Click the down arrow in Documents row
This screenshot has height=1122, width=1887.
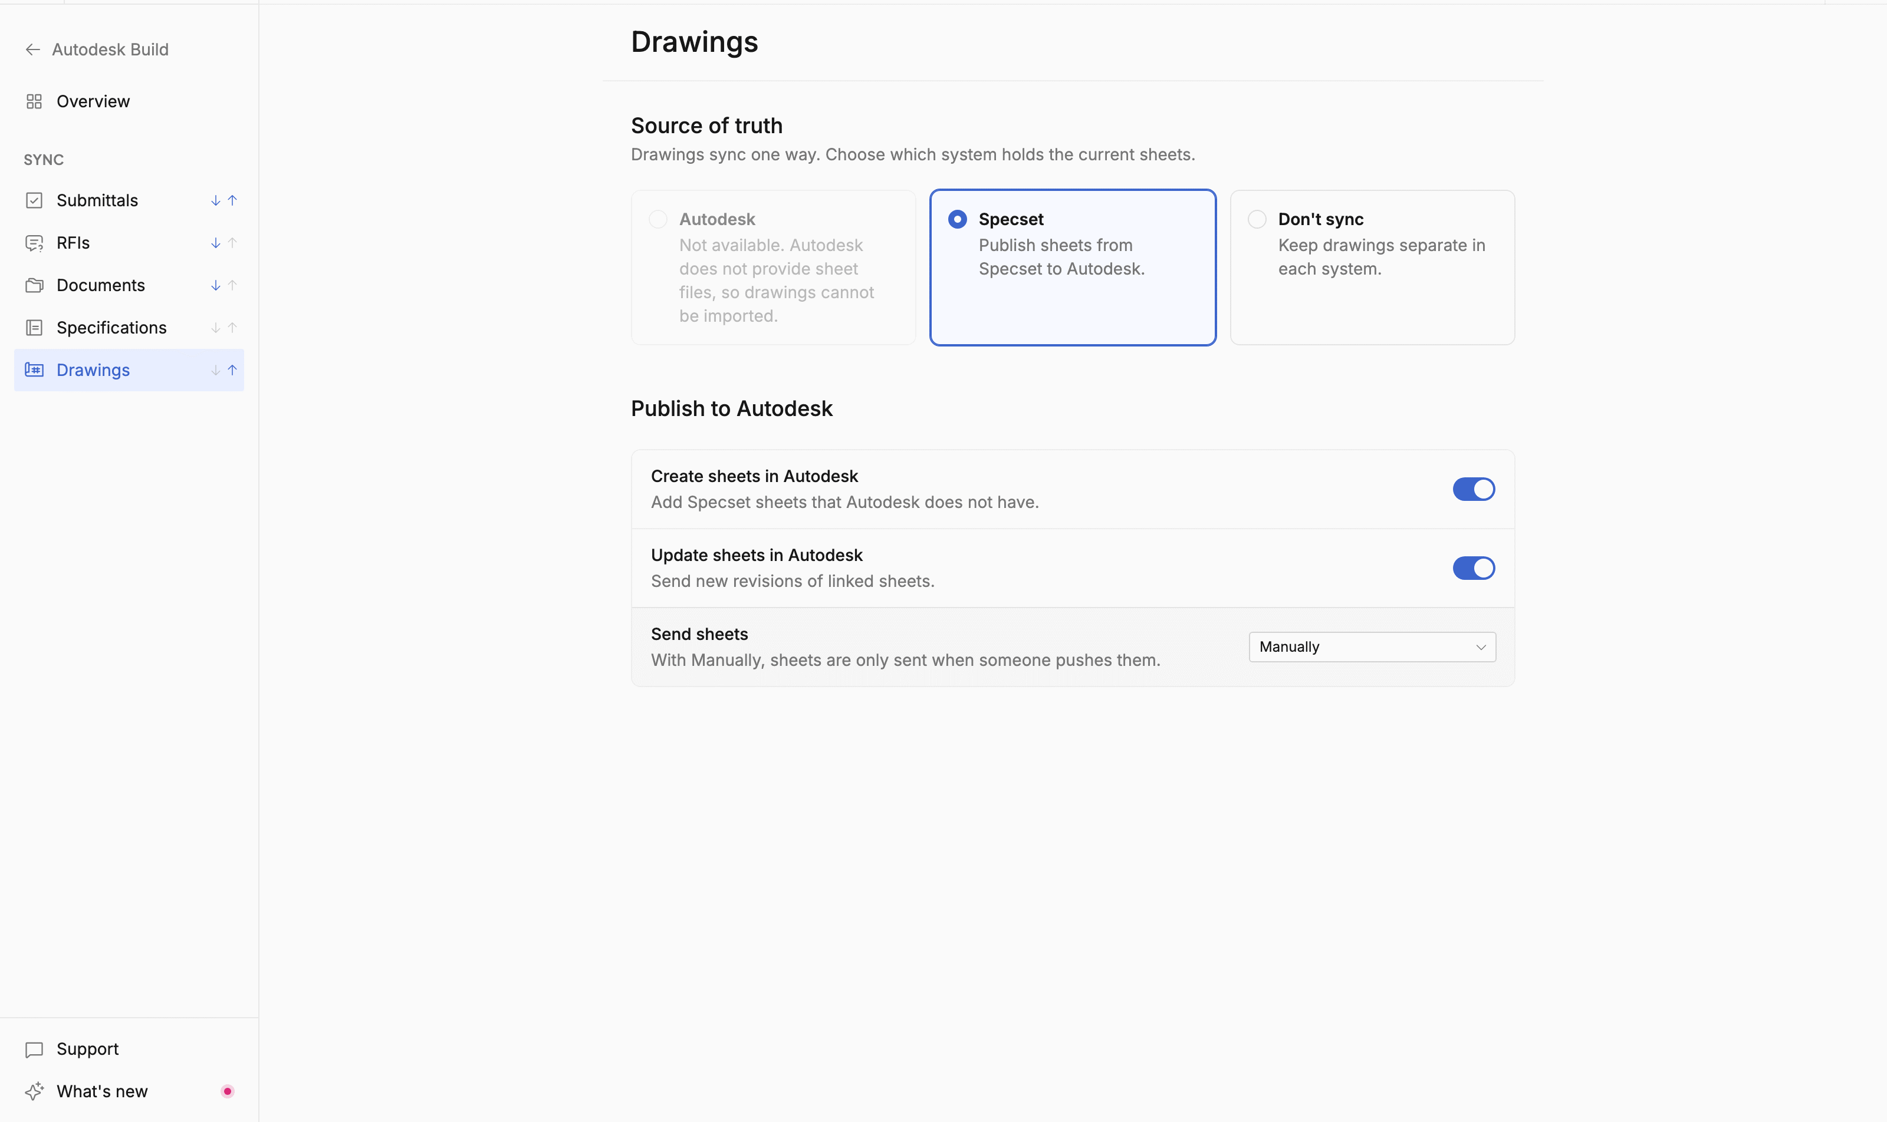coord(216,285)
